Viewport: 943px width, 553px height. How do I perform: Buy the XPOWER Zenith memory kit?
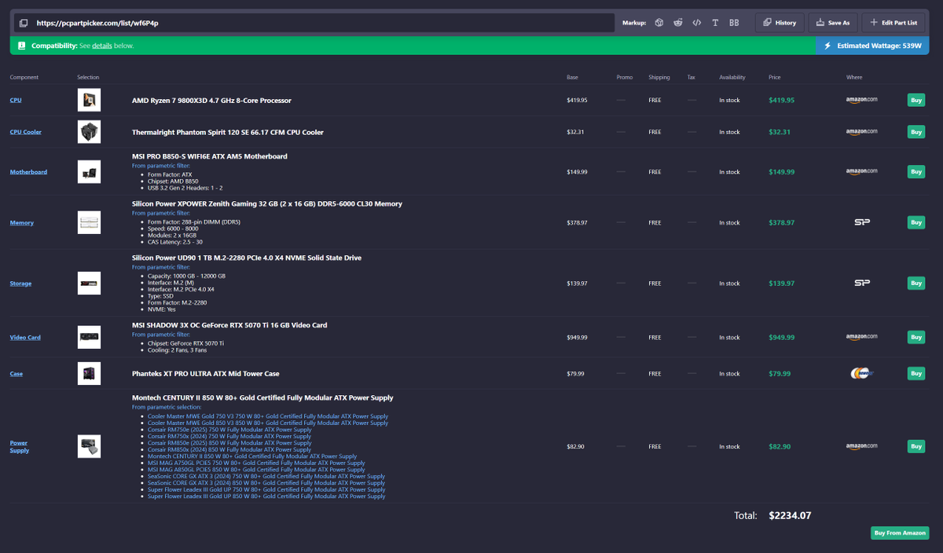[916, 223]
